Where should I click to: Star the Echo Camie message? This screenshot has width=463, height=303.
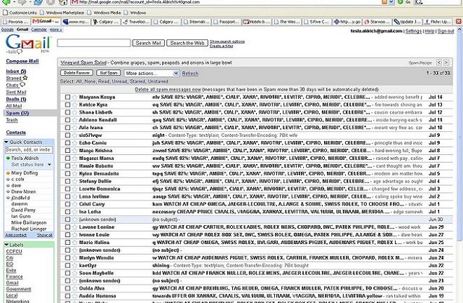[x=74, y=143]
